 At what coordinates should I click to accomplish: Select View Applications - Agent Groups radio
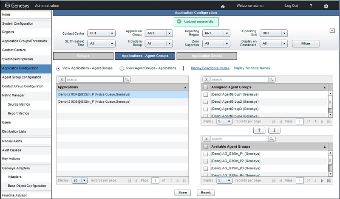point(58,68)
